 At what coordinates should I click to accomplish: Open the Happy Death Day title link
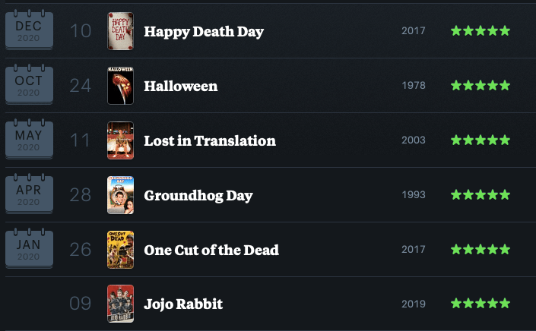[204, 32]
